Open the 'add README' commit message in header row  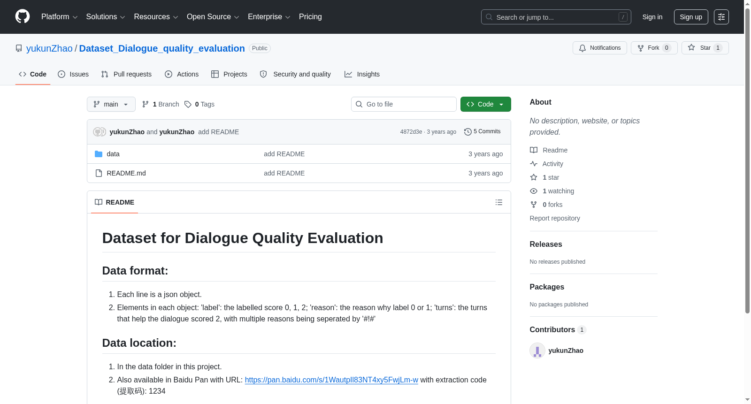click(x=218, y=132)
